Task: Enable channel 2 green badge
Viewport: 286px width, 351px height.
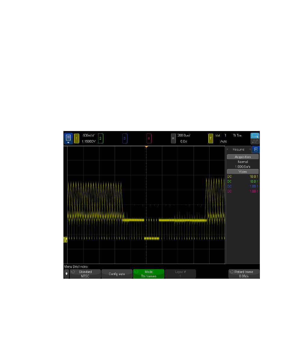Action: pyautogui.click(x=101, y=138)
